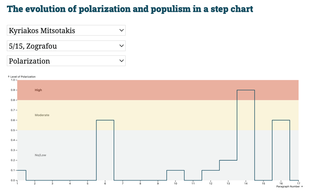This screenshot has height=193, width=319.
Task: Click the upward arrow beside Level of Polarization
Action: point(8,76)
